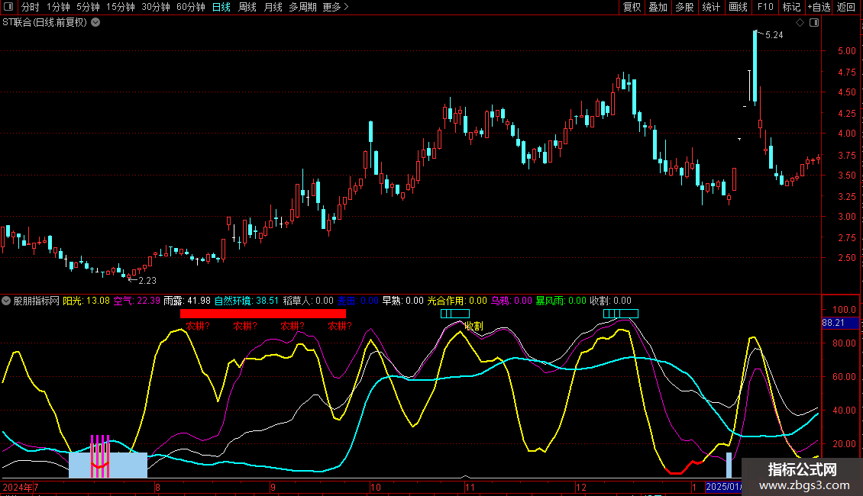Click the 阳光: 13.08 legend value

[x=86, y=301]
